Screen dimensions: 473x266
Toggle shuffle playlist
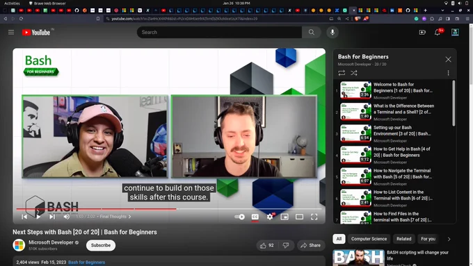(354, 73)
